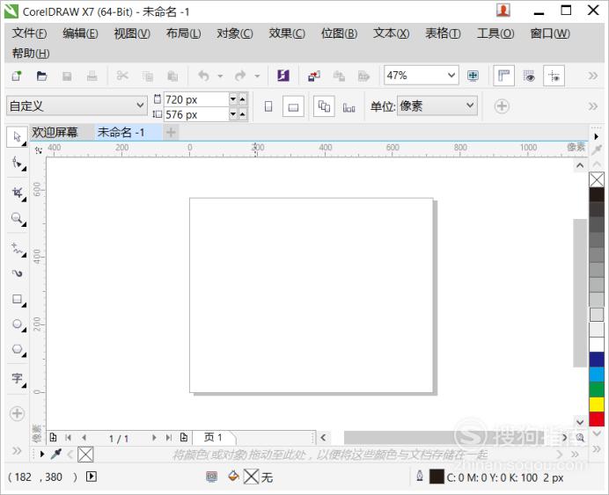Select the Zoom magnifier tool
609x495 pixels.
pyautogui.click(x=18, y=218)
